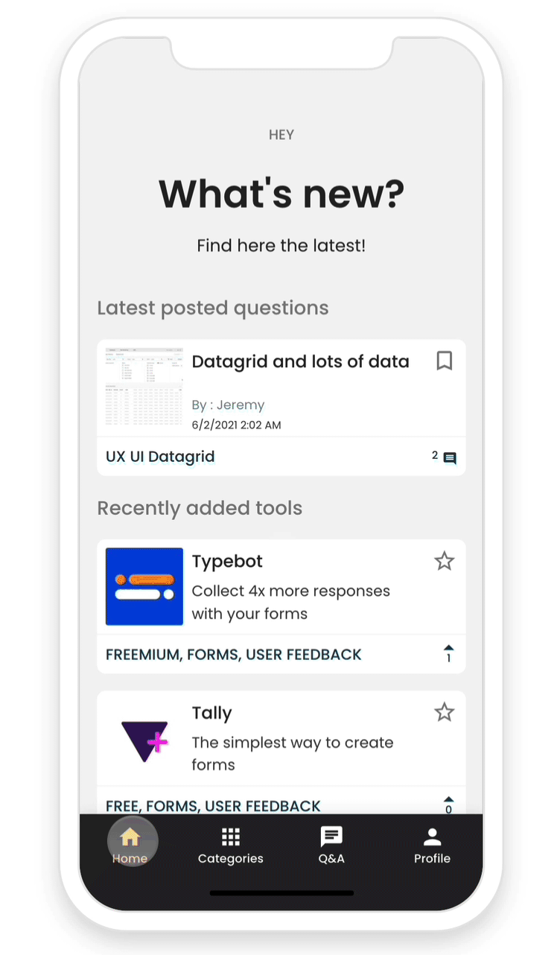Open the Categories grid icon
557x955 pixels.
(x=231, y=837)
